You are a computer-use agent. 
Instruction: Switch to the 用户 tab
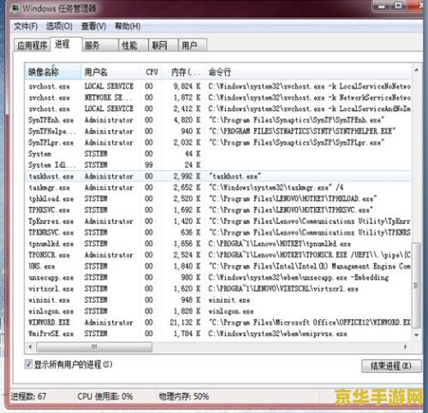click(193, 45)
